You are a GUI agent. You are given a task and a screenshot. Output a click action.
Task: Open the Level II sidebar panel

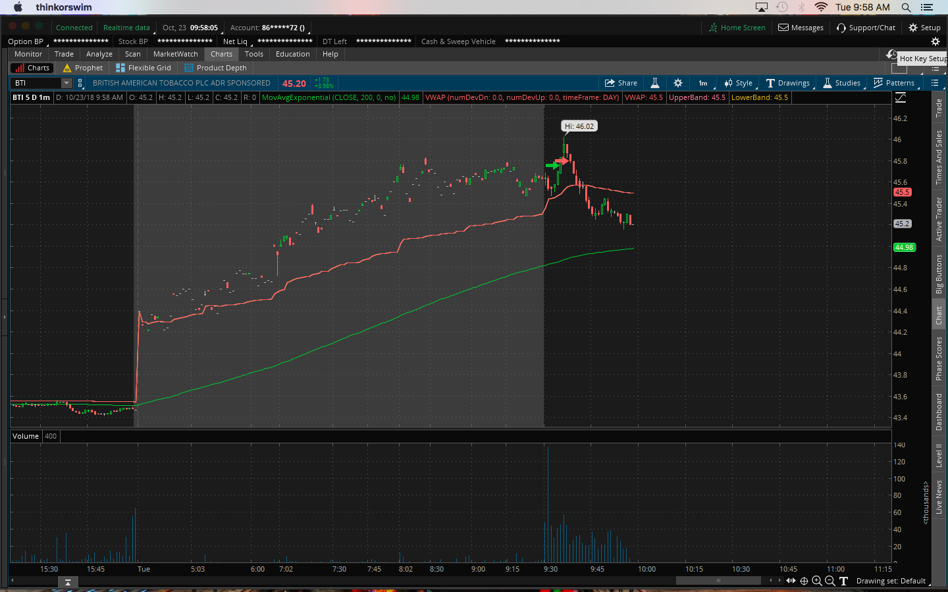(939, 455)
